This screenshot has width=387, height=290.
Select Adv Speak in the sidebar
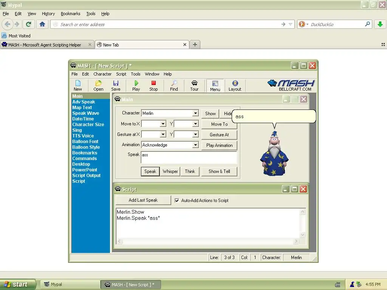click(84, 102)
